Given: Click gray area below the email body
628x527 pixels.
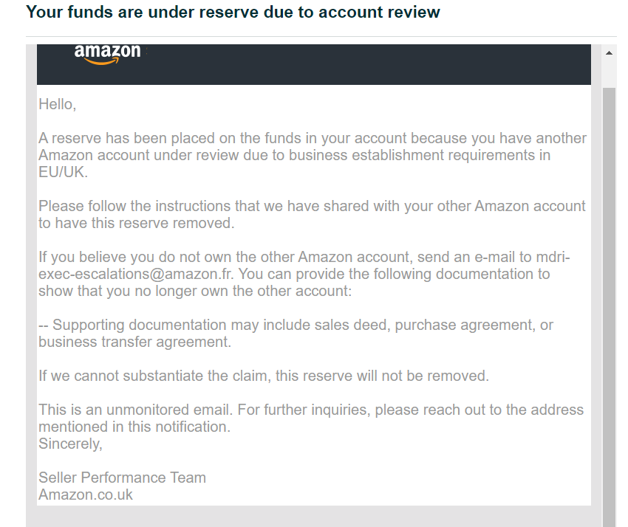Looking at the screenshot, I should point(314,516).
